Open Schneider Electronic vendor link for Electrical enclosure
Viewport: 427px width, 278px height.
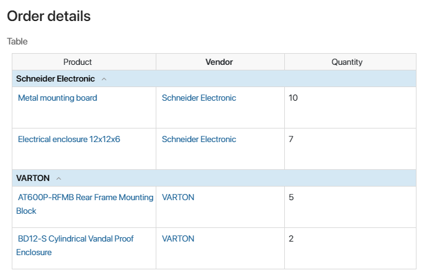(x=199, y=140)
